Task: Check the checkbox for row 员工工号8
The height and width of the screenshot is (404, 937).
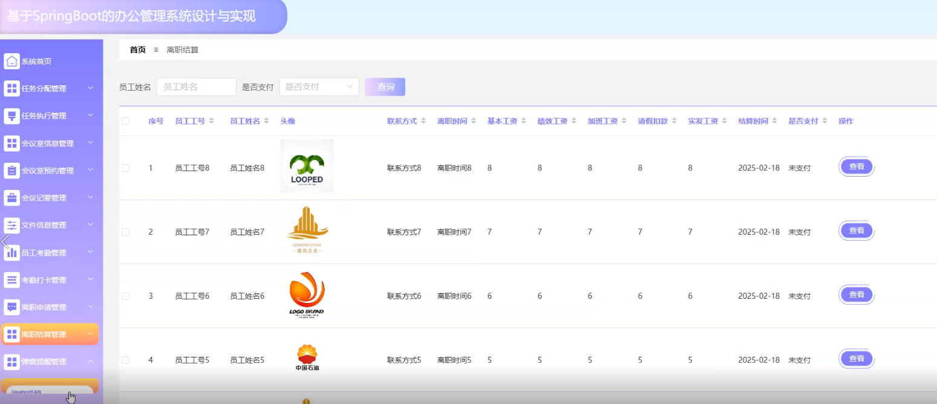Action: click(126, 168)
